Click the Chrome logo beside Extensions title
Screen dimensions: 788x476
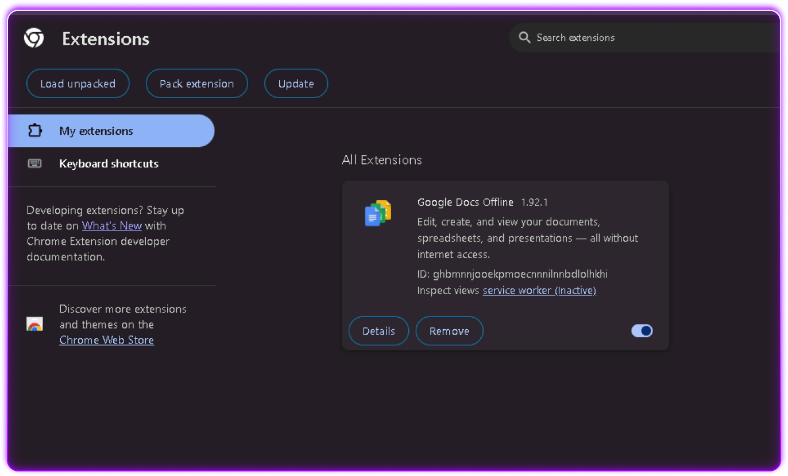click(34, 38)
